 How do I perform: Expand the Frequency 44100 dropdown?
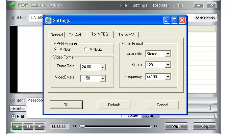click(168, 76)
